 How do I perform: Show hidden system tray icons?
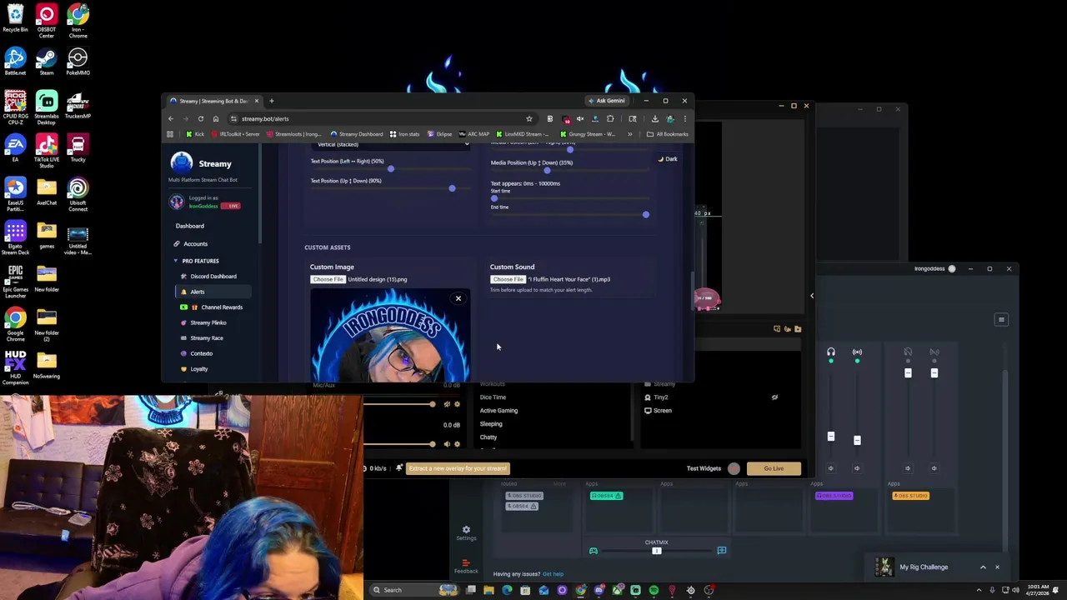(x=979, y=590)
